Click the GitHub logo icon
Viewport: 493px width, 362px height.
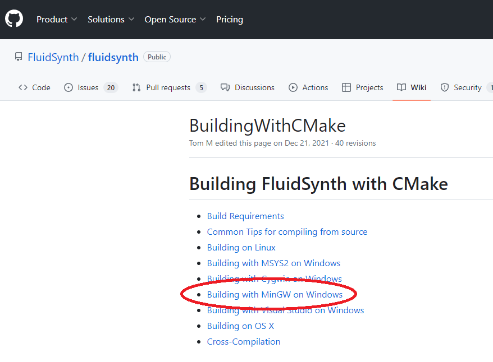tap(14, 18)
